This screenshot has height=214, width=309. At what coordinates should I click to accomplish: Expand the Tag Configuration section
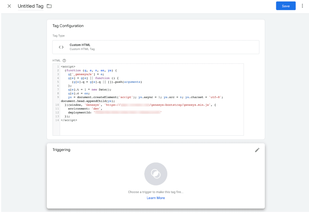click(68, 26)
